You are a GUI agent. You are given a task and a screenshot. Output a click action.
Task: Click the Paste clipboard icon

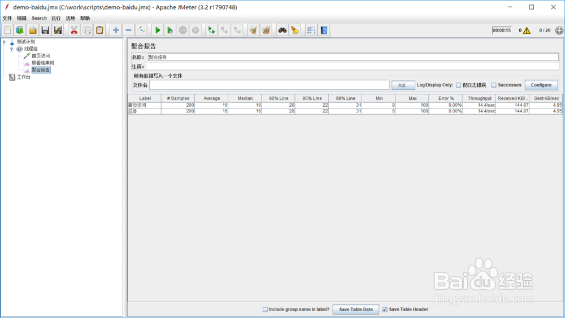tap(99, 31)
